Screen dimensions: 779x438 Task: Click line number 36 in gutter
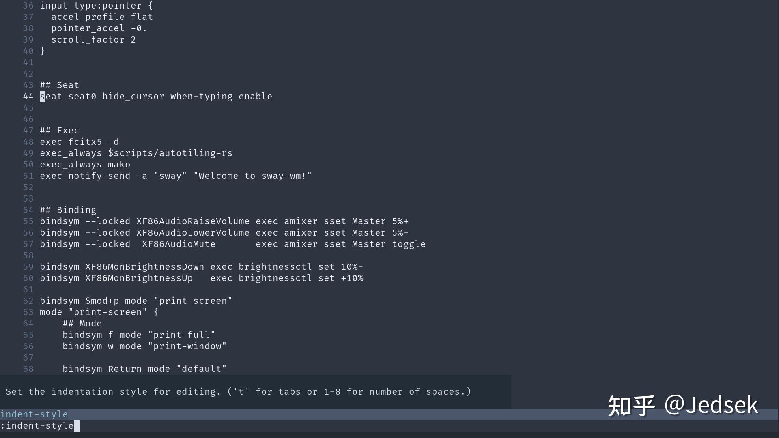tap(28, 6)
